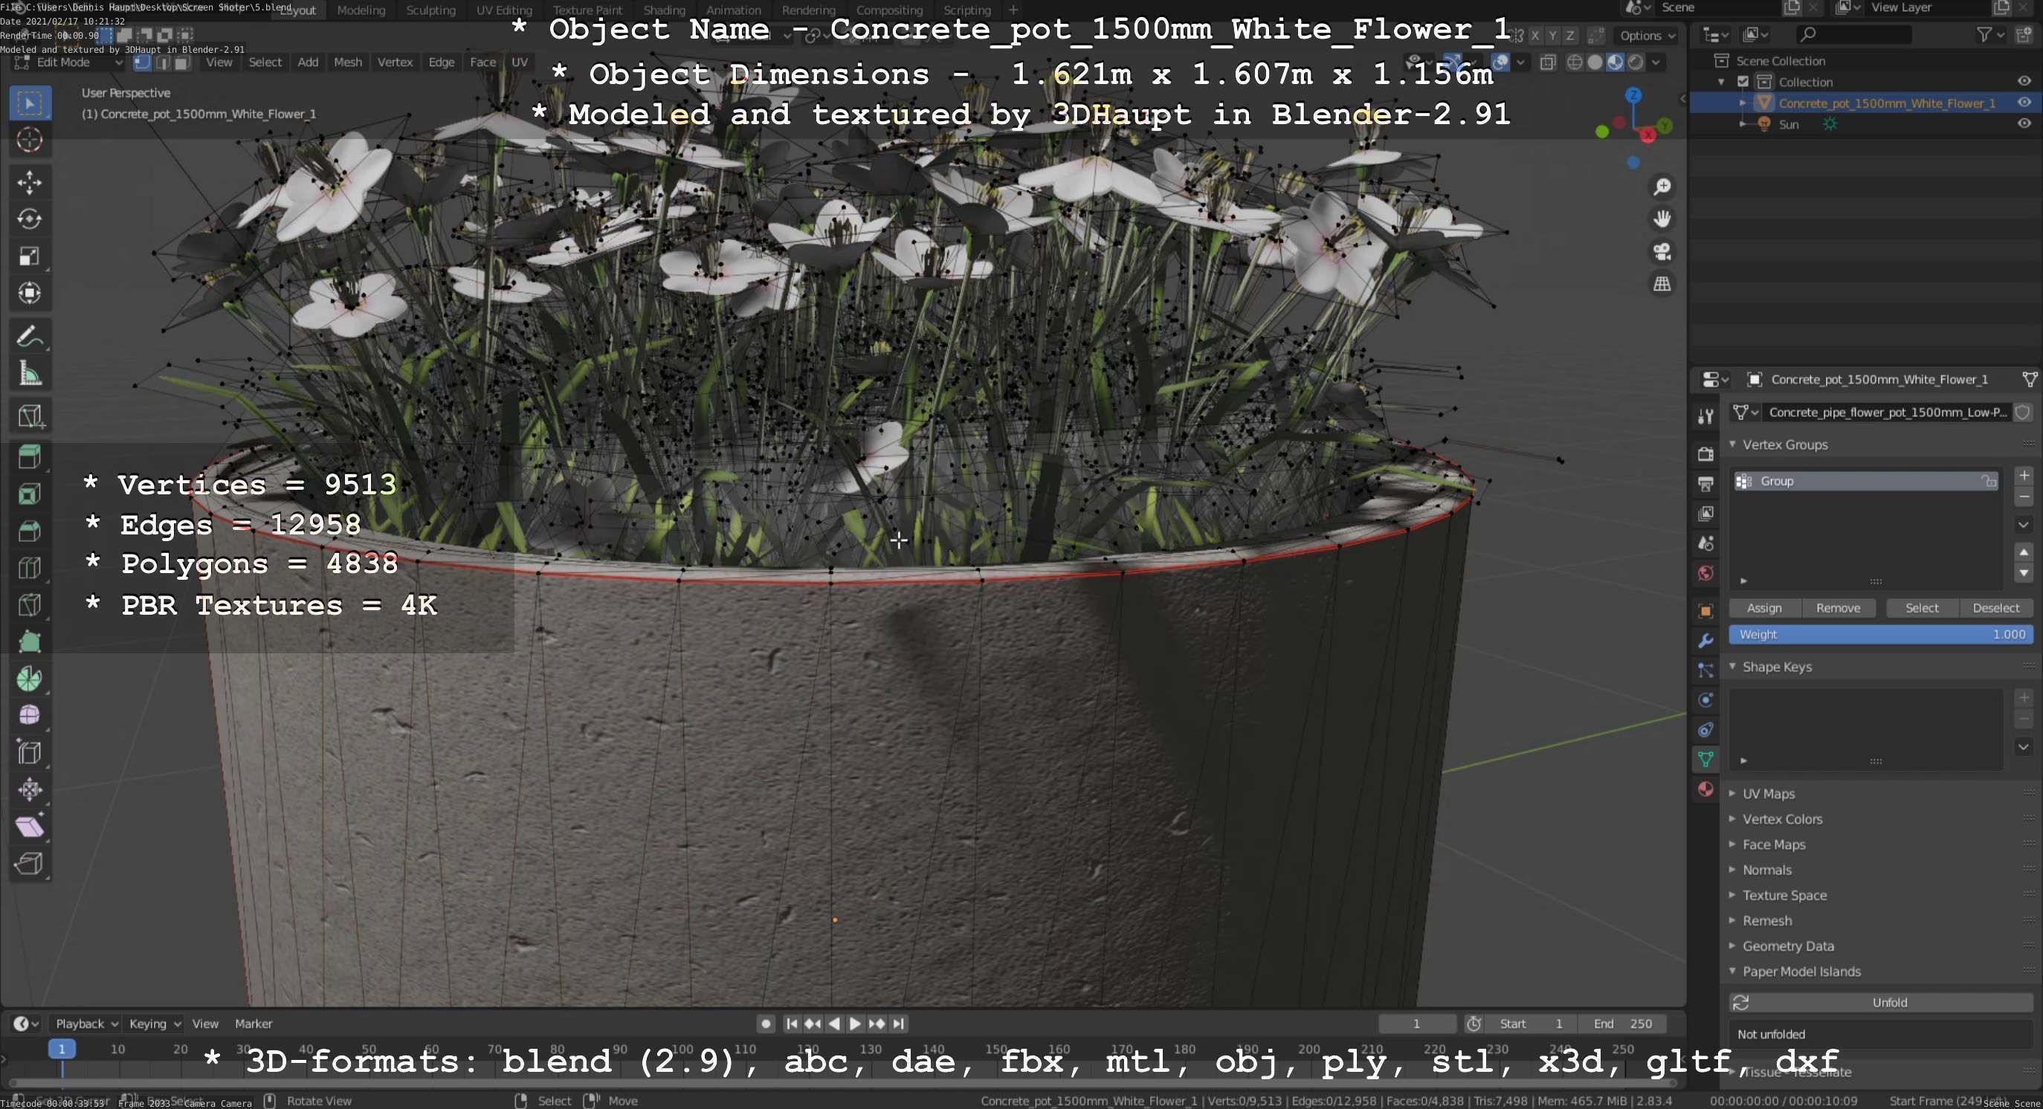
Task: Select the Move tool in the toolbar
Action: point(30,182)
